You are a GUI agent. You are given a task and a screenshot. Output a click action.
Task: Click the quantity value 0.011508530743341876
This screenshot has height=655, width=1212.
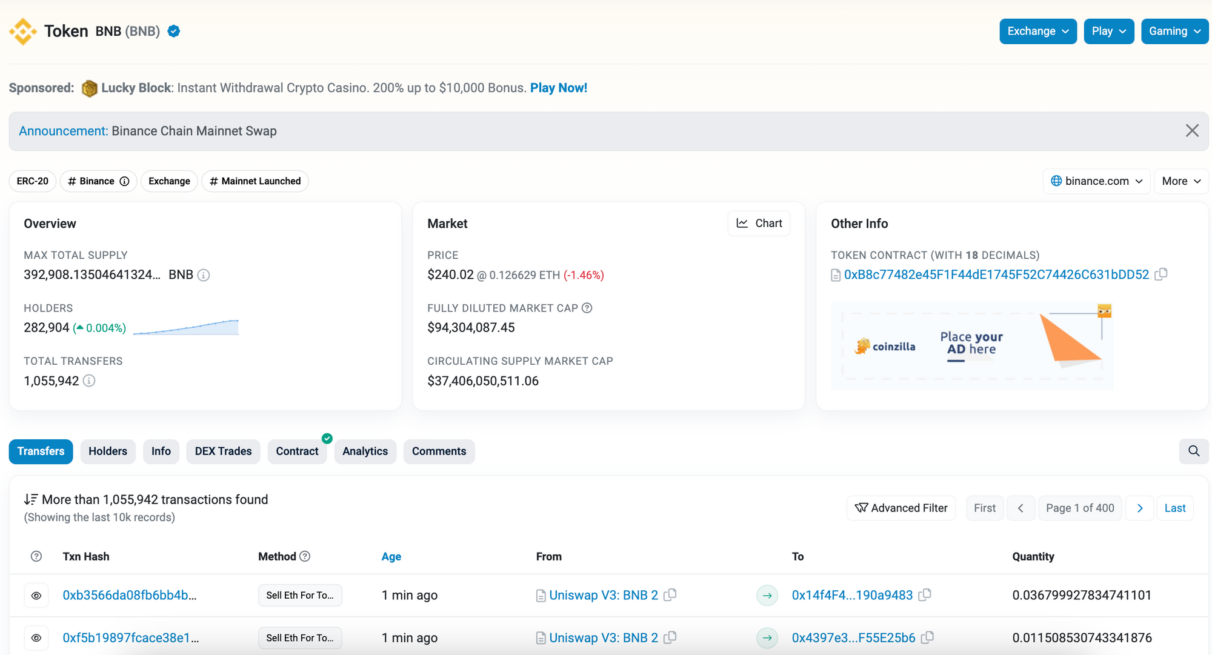[x=1082, y=637]
